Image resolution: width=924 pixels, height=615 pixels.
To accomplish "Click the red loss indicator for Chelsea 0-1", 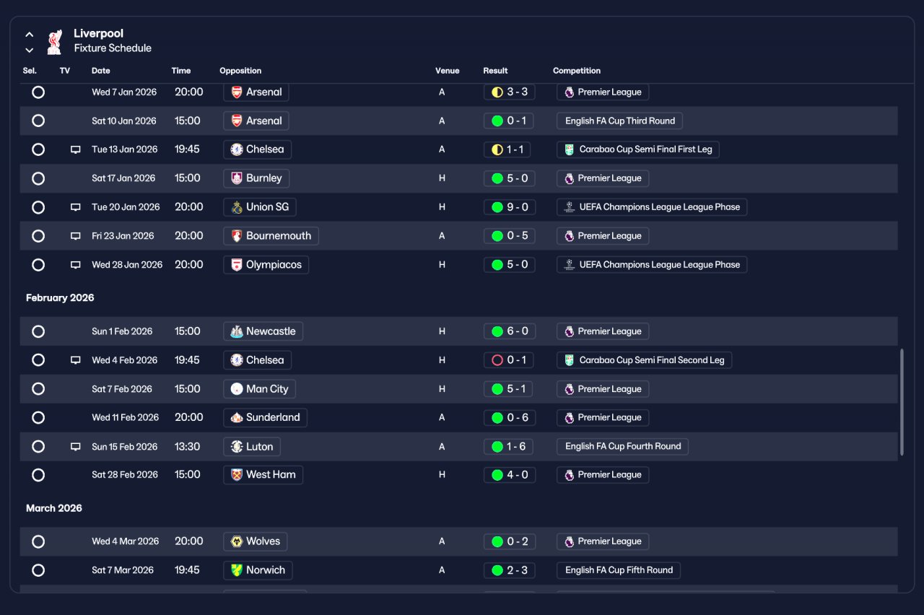I will point(497,360).
